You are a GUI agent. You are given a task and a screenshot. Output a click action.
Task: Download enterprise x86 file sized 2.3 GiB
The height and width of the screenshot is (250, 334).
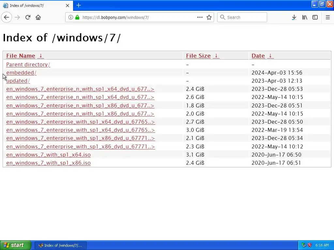81,146
